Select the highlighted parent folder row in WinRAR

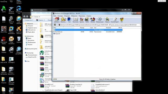88,30
